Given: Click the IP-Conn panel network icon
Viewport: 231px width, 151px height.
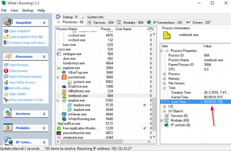Looking at the screenshot, I should point(8,141).
